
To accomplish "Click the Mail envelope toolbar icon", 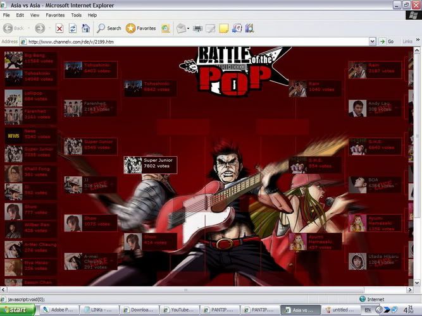I will [x=181, y=28].
